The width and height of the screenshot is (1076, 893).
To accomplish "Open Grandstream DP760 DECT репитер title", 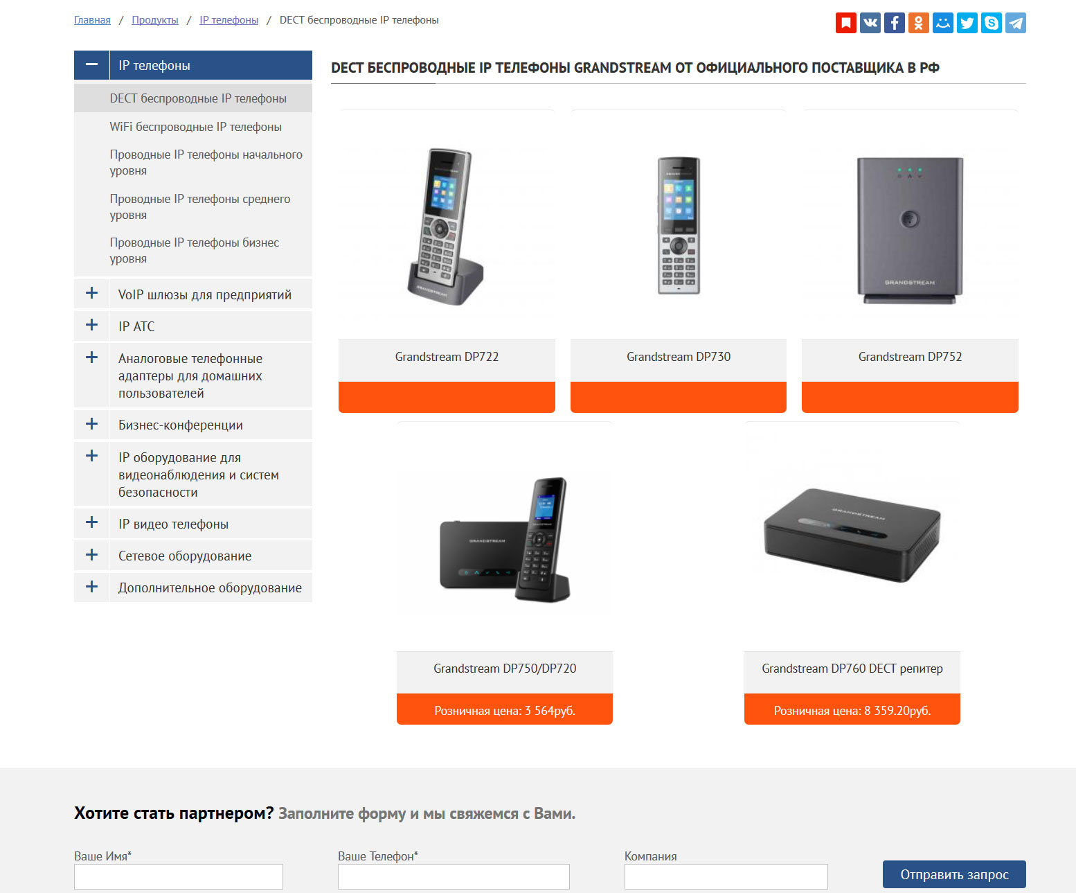I will [852, 669].
